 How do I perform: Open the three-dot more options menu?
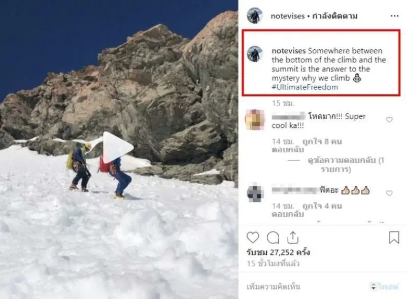[394, 16]
